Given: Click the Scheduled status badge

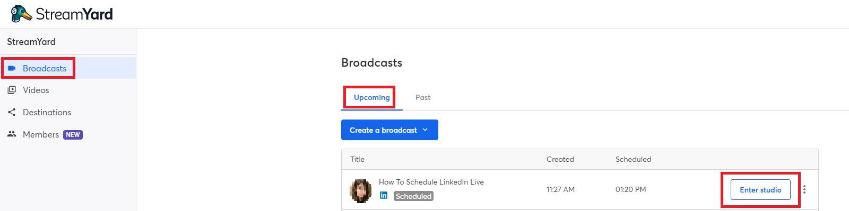Looking at the screenshot, I should (x=414, y=196).
